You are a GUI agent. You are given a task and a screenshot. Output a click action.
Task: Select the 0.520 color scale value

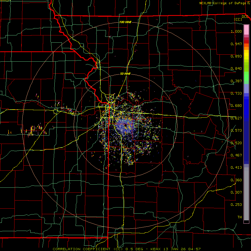point(236,143)
